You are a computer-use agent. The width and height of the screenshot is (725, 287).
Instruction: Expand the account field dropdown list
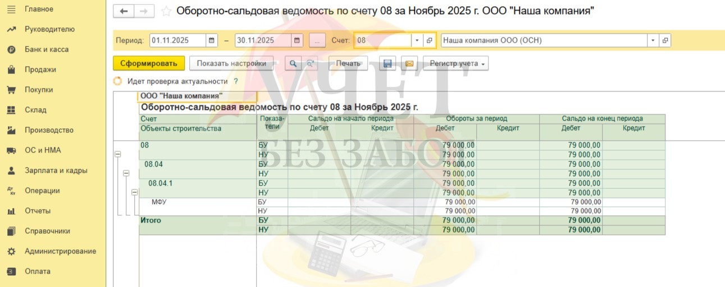417,40
